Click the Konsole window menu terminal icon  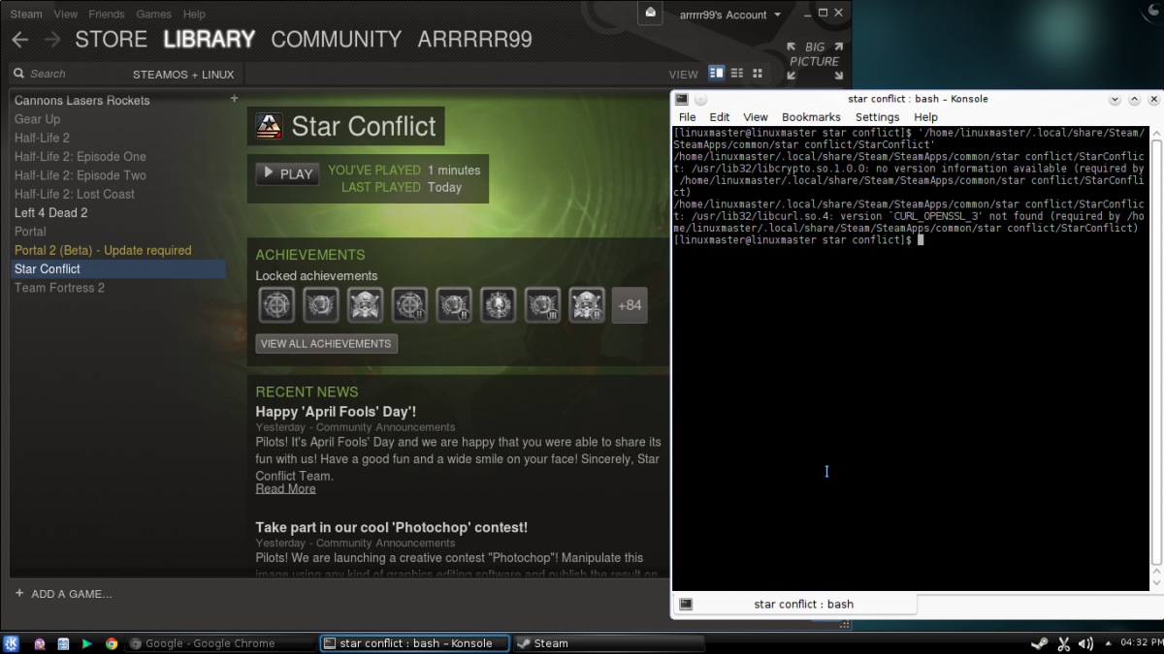[x=682, y=99]
